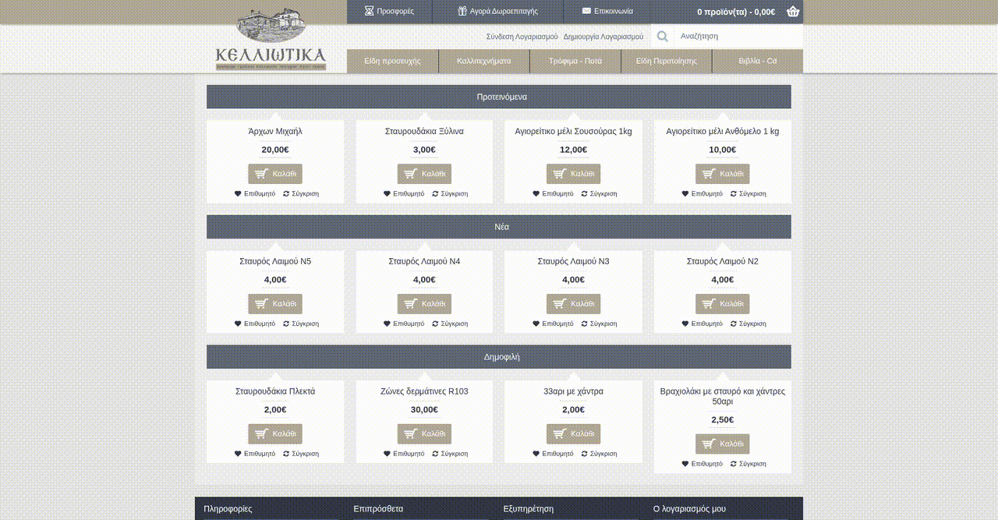
Task: Click the Προτεινόμενα section header
Action: tap(499, 97)
